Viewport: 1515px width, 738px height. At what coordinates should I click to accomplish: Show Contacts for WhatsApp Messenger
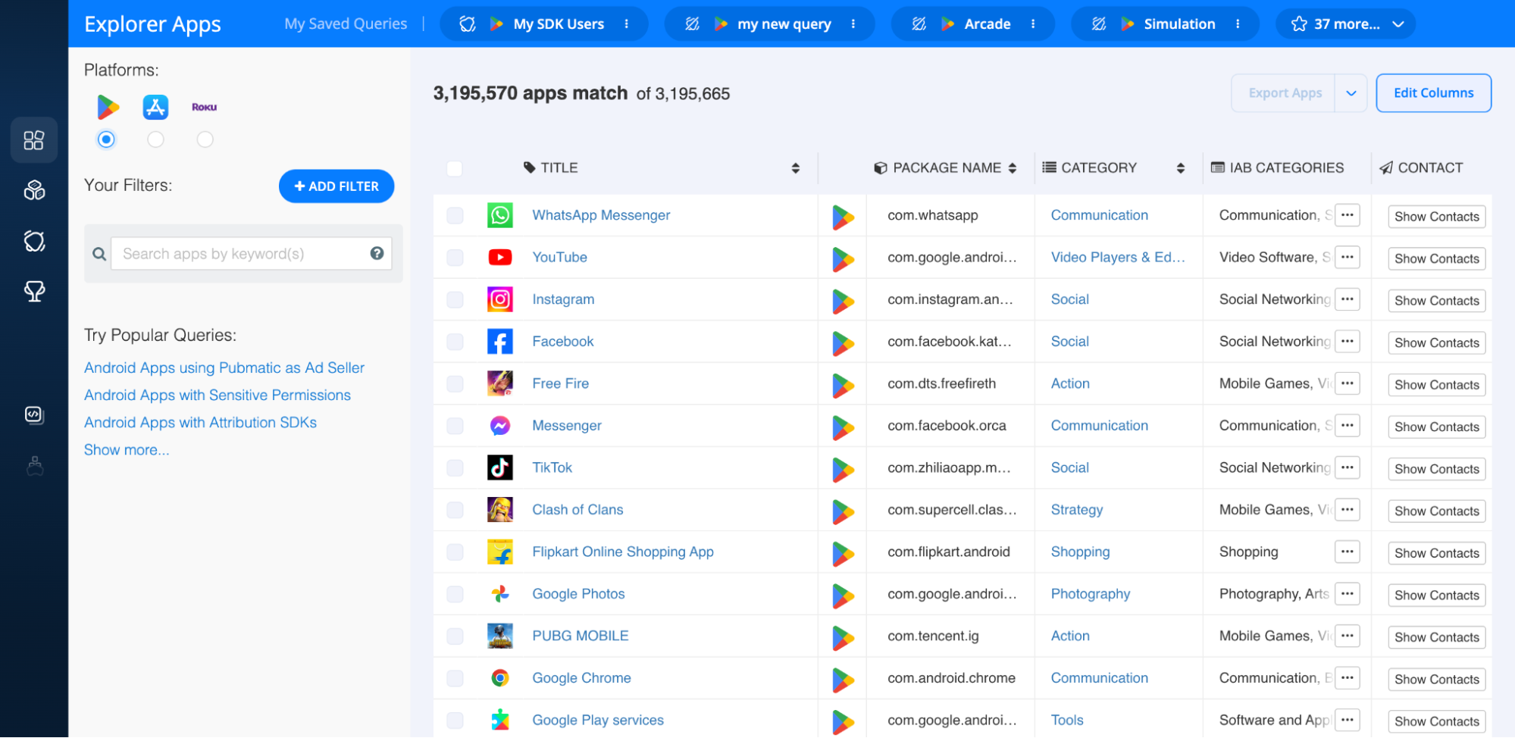(x=1437, y=217)
